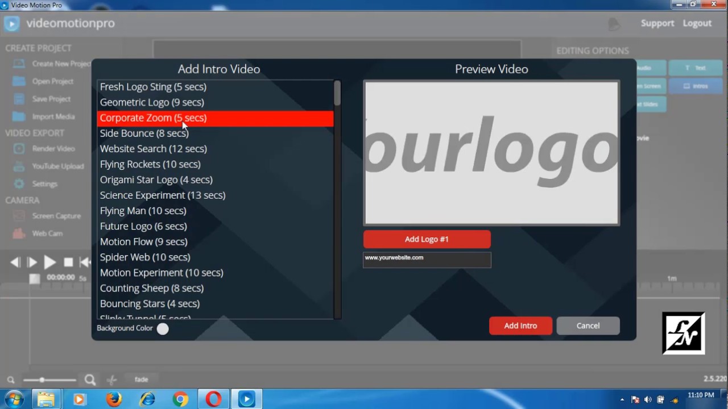Screen dimensions: 728x409
Task: Click the Save Project icon
Action: [19, 99]
